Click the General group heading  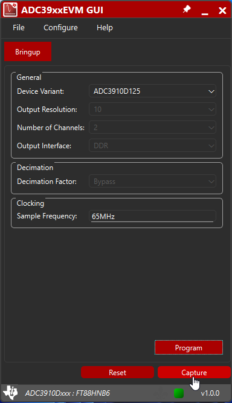coord(29,77)
